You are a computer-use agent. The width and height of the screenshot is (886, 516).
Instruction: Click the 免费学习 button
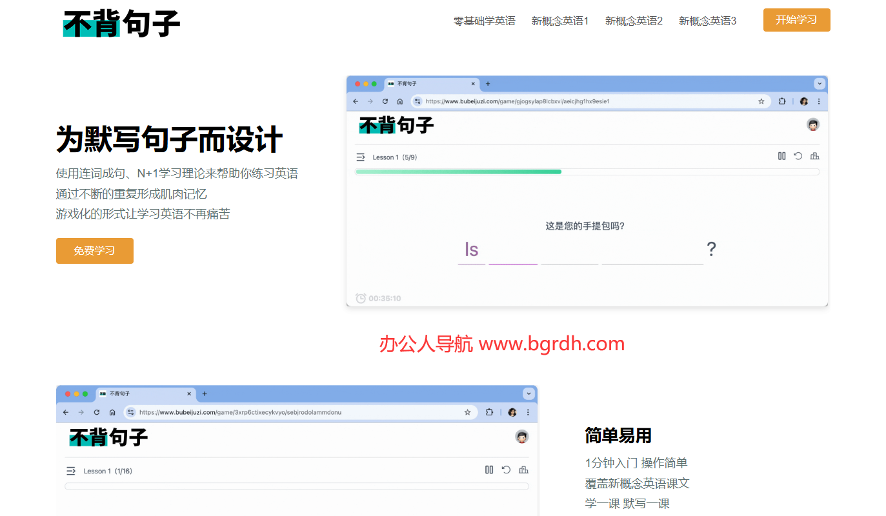[x=95, y=251]
